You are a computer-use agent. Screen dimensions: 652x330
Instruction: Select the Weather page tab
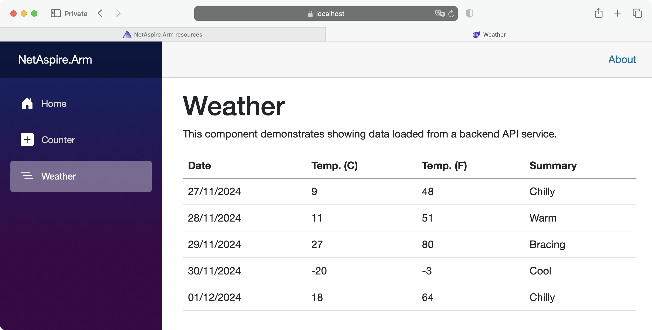[489, 35]
